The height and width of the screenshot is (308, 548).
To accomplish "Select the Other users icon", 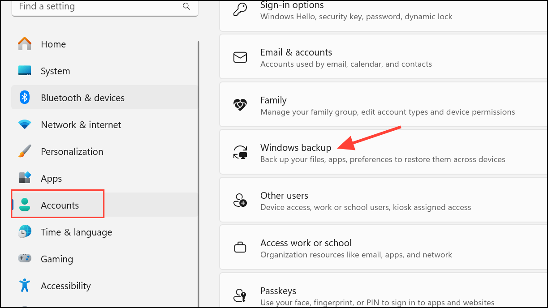I will tap(240, 200).
